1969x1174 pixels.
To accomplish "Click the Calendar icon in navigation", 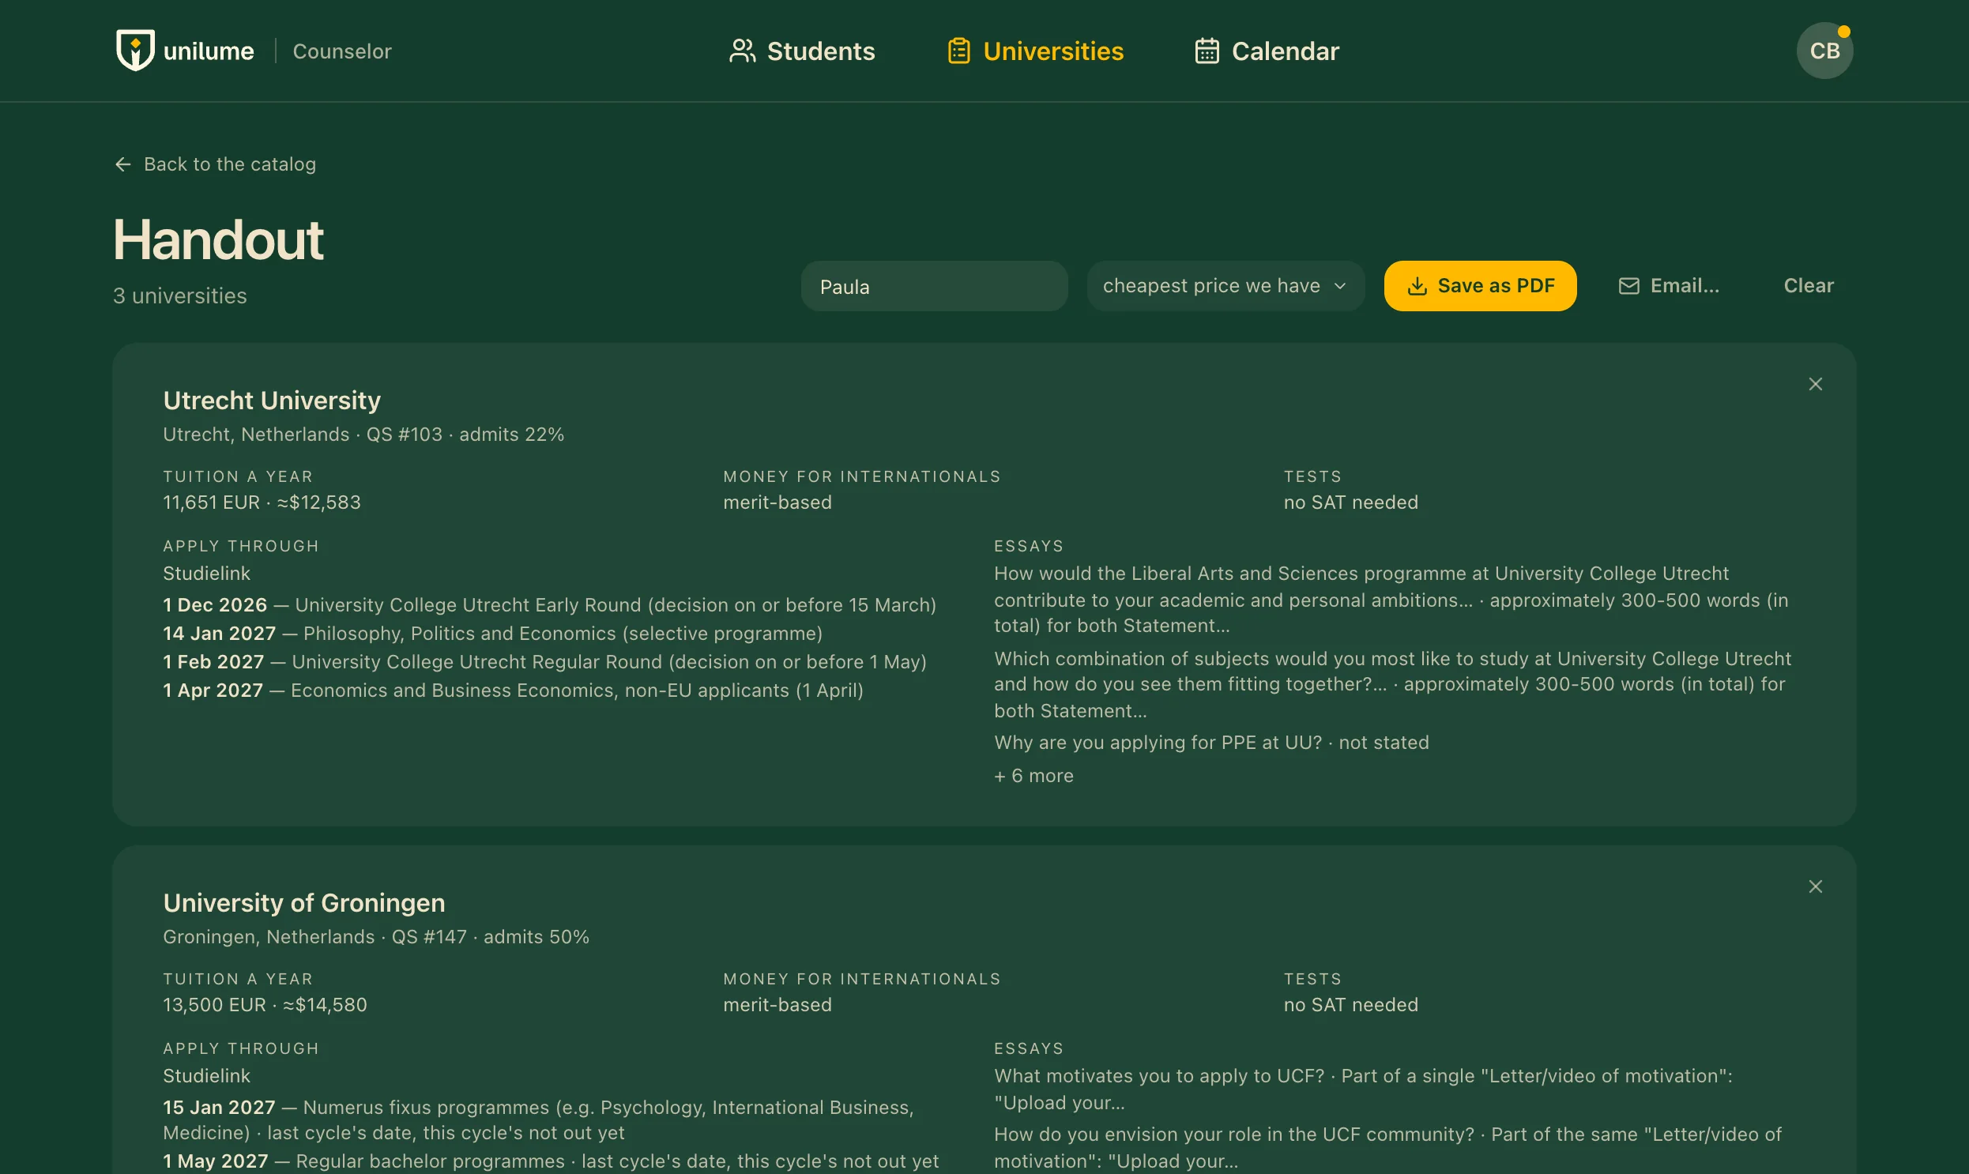I will tap(1207, 51).
